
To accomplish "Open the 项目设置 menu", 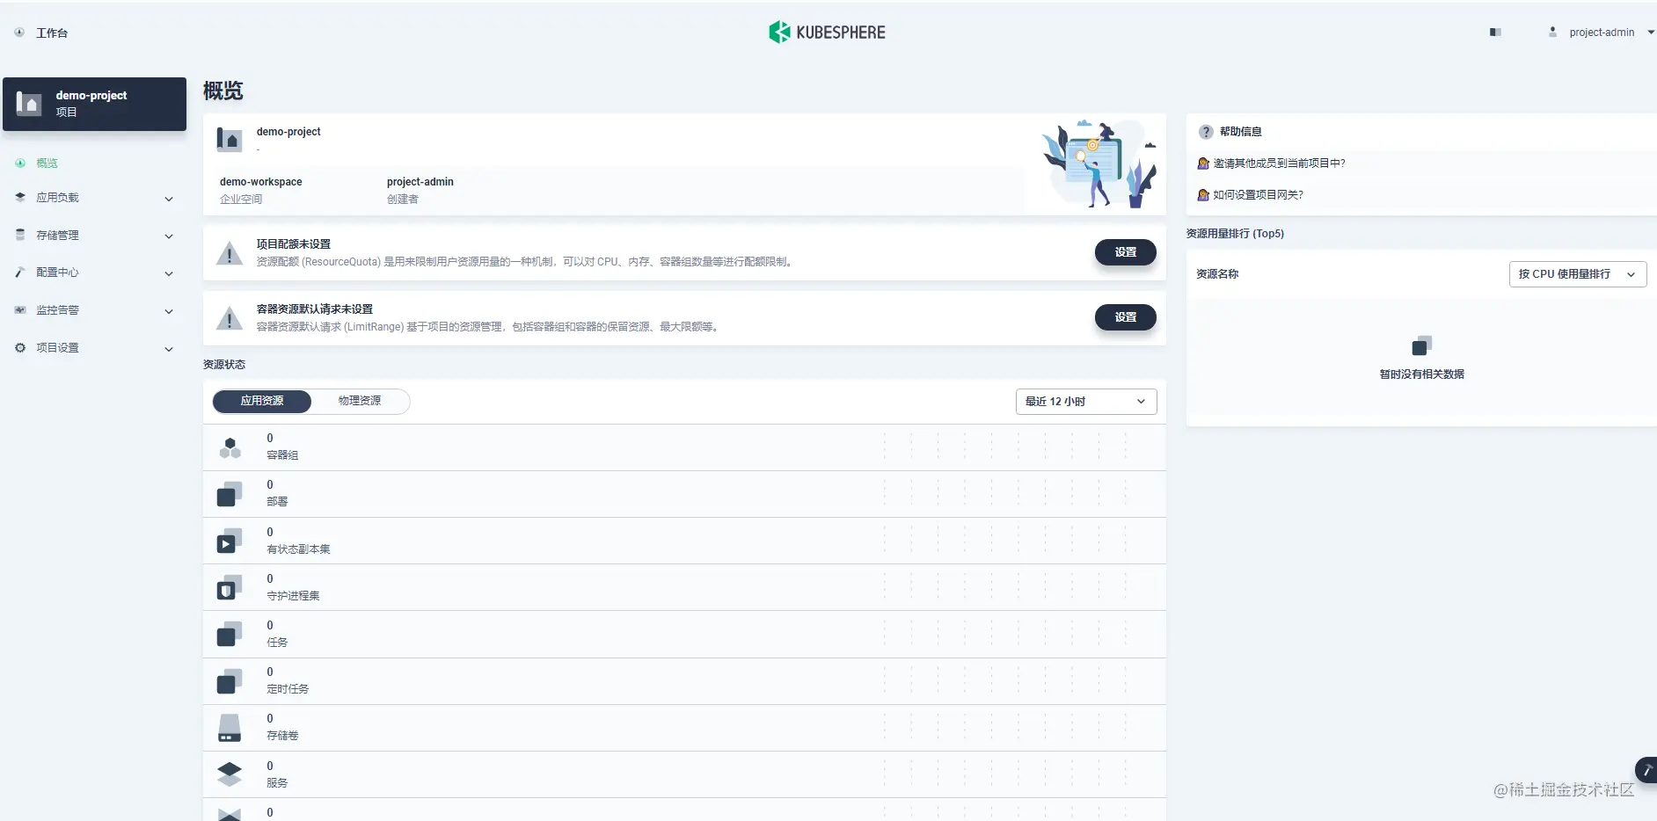I will pos(57,348).
